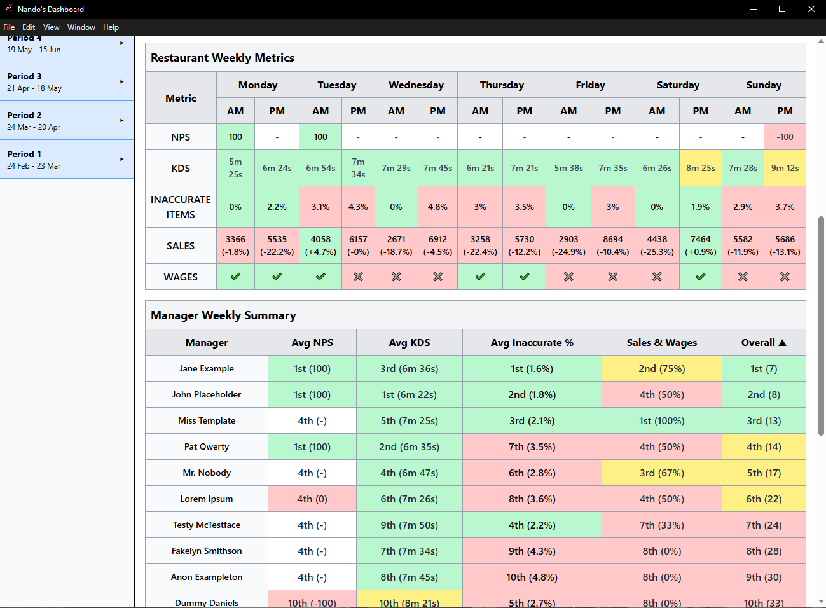Image resolution: width=826 pixels, height=608 pixels.
Task: Click the Saturday PM wages green checkmark
Action: pos(700,277)
